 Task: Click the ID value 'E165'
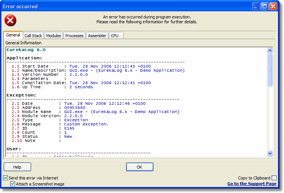[69, 128]
